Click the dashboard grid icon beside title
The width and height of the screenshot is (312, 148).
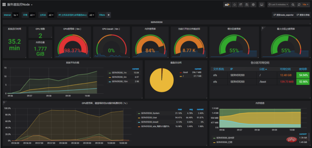pyautogui.click(x=4, y=5)
